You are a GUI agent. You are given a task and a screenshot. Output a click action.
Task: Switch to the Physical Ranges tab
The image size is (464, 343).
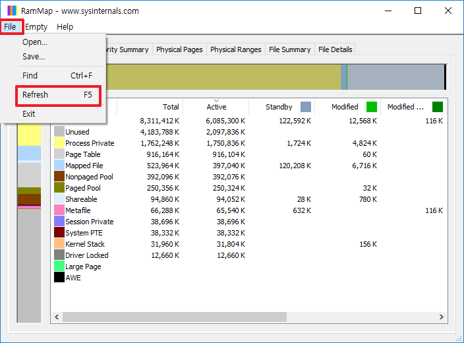point(235,49)
